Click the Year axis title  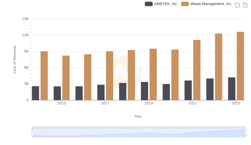[x=138, y=116]
